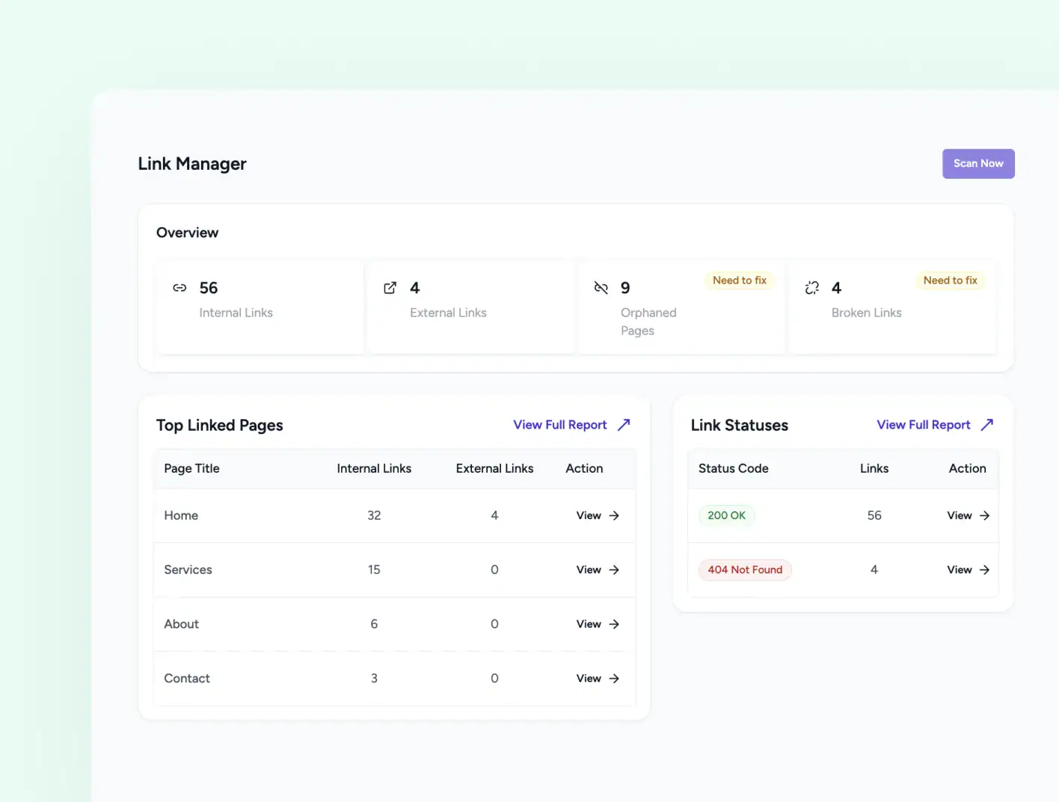Click the Home page title
1059x802 pixels.
(181, 515)
